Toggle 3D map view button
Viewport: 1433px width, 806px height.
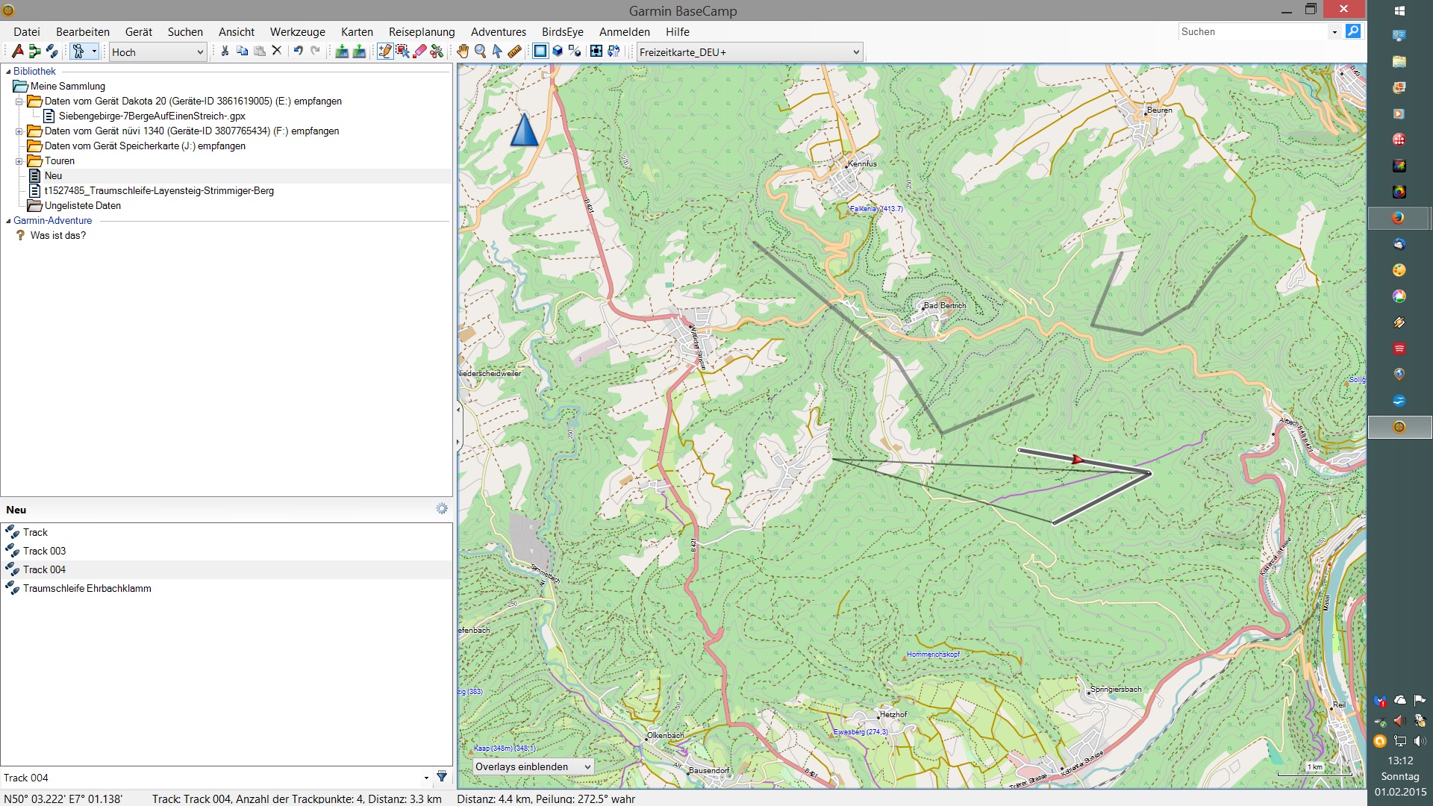(x=557, y=51)
